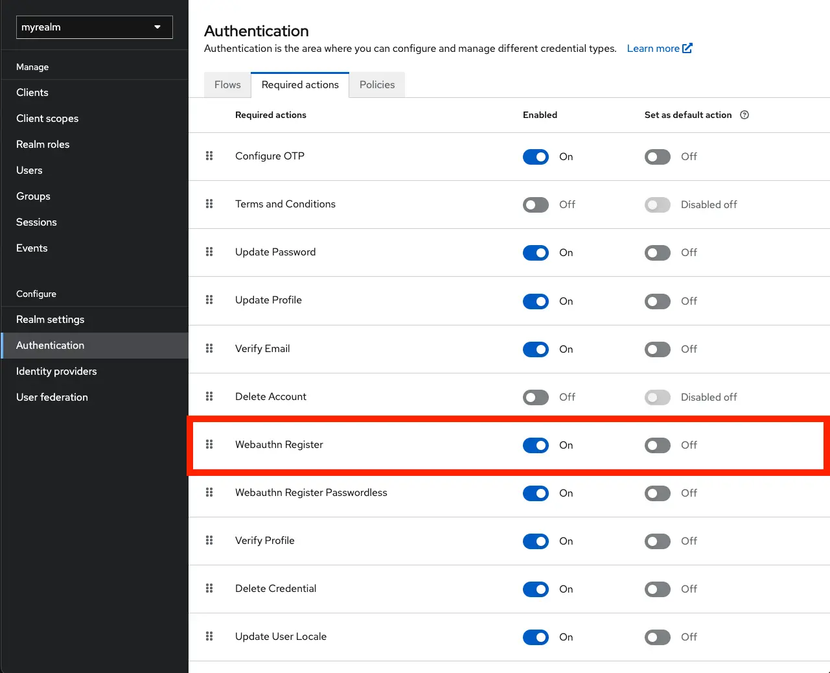Grab the drag handle for Update Password
830x673 pixels.
click(209, 252)
